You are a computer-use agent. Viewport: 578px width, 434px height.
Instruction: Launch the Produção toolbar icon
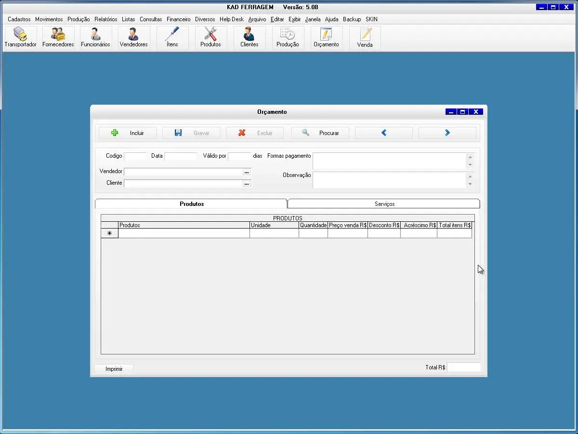click(x=288, y=38)
